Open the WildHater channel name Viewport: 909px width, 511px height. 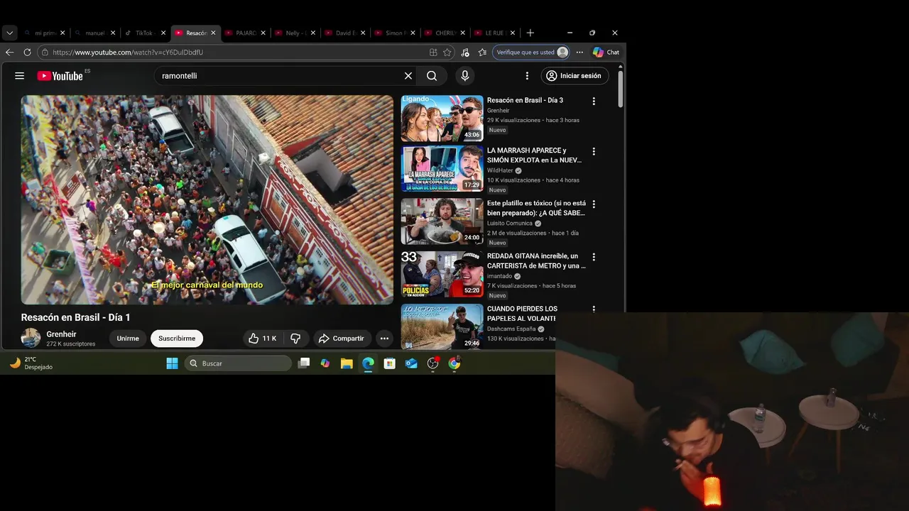[500, 170]
